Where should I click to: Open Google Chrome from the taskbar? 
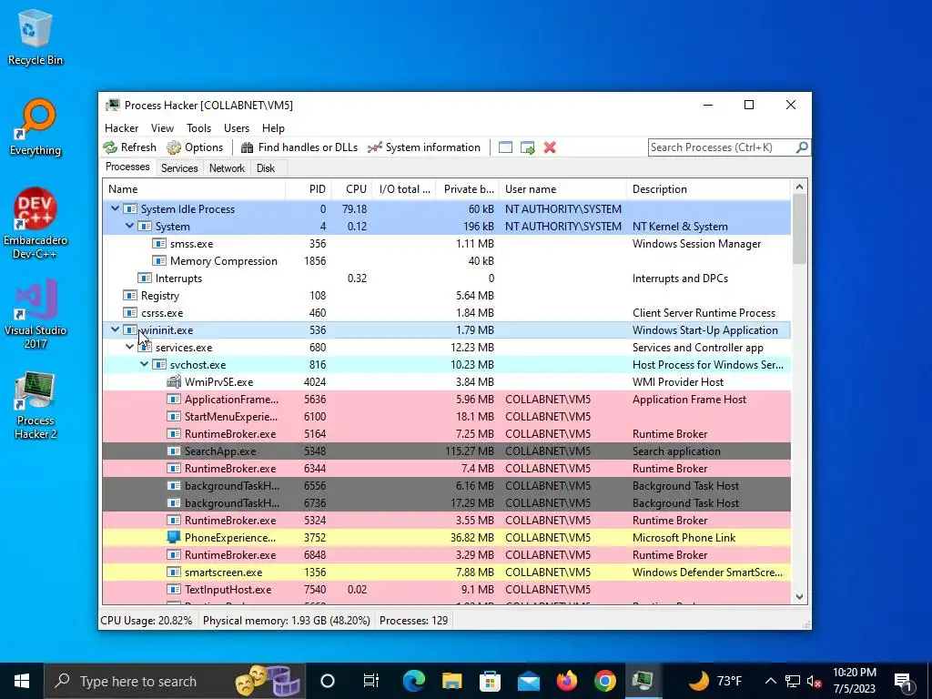604,681
